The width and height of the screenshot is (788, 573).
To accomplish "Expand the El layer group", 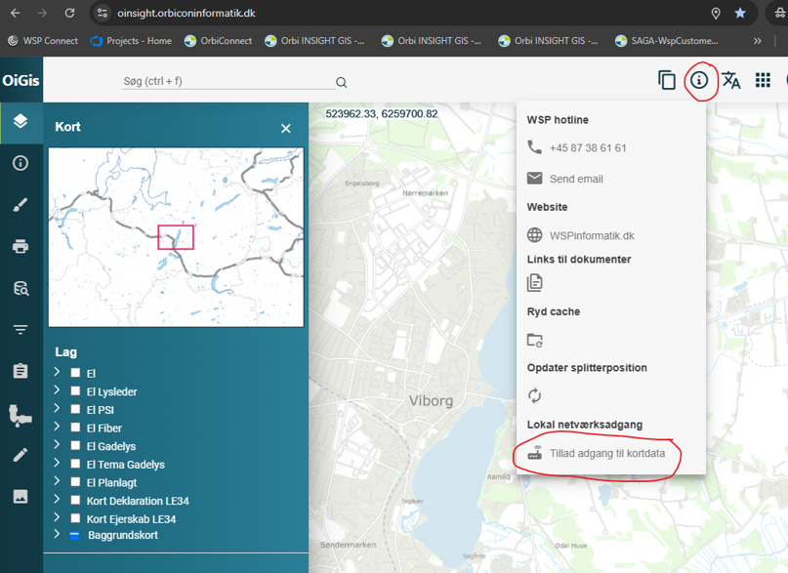I will [57, 372].
